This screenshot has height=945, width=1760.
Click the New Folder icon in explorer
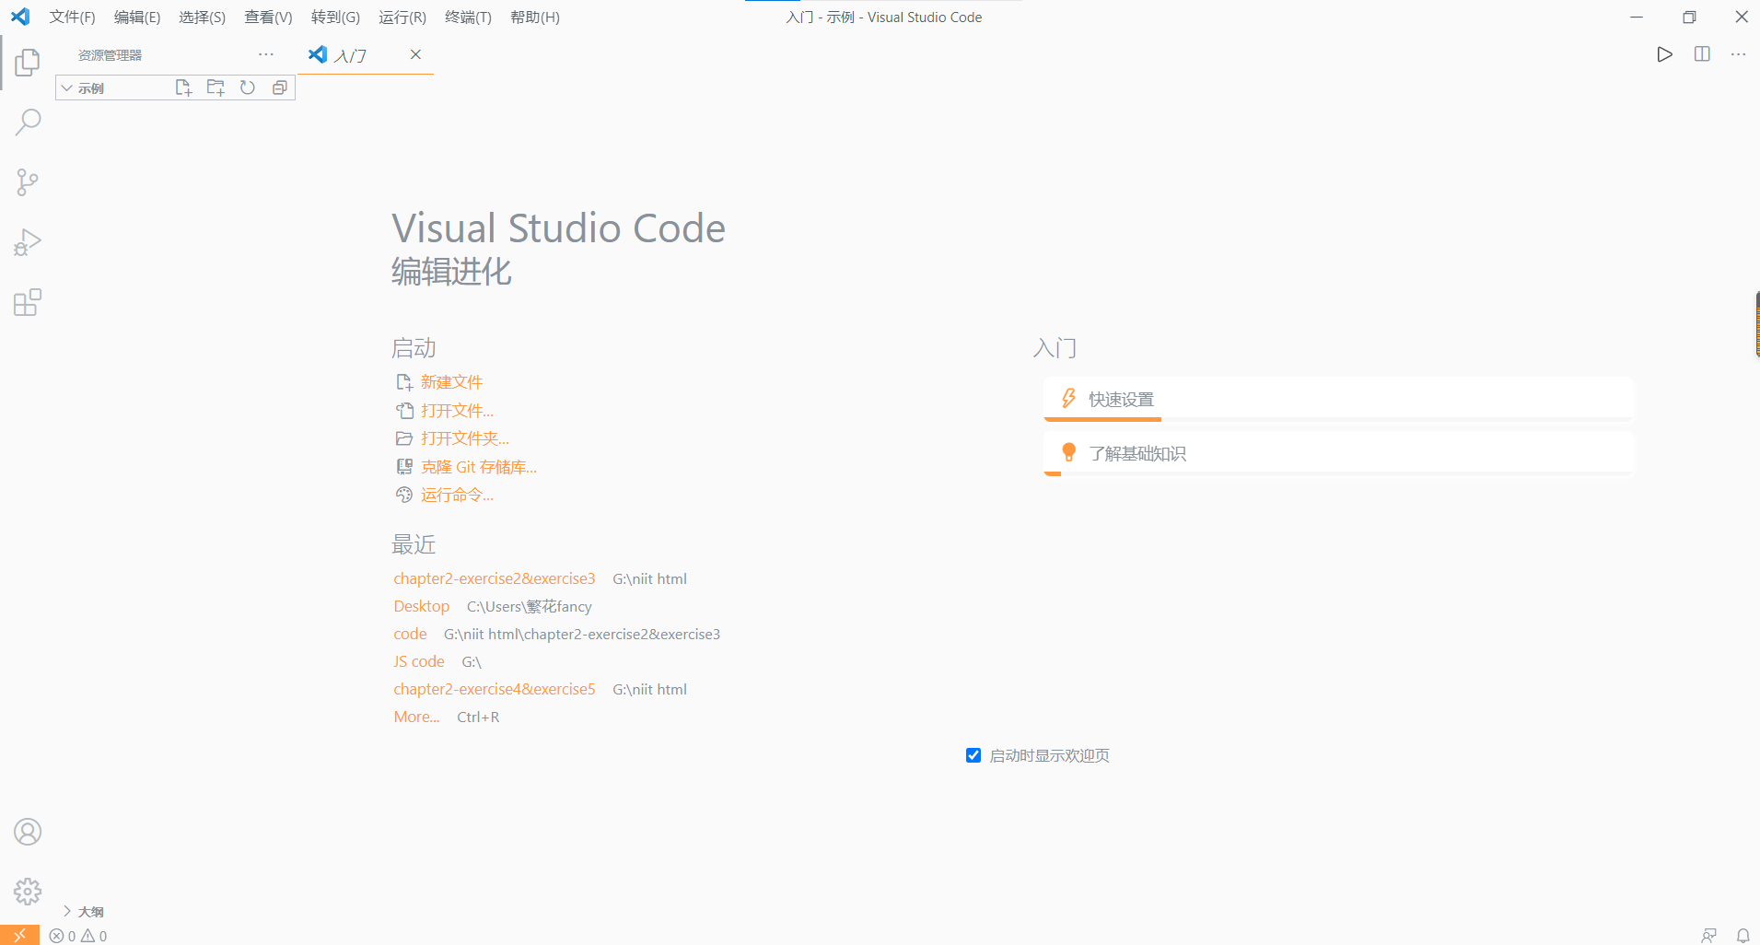tap(216, 87)
